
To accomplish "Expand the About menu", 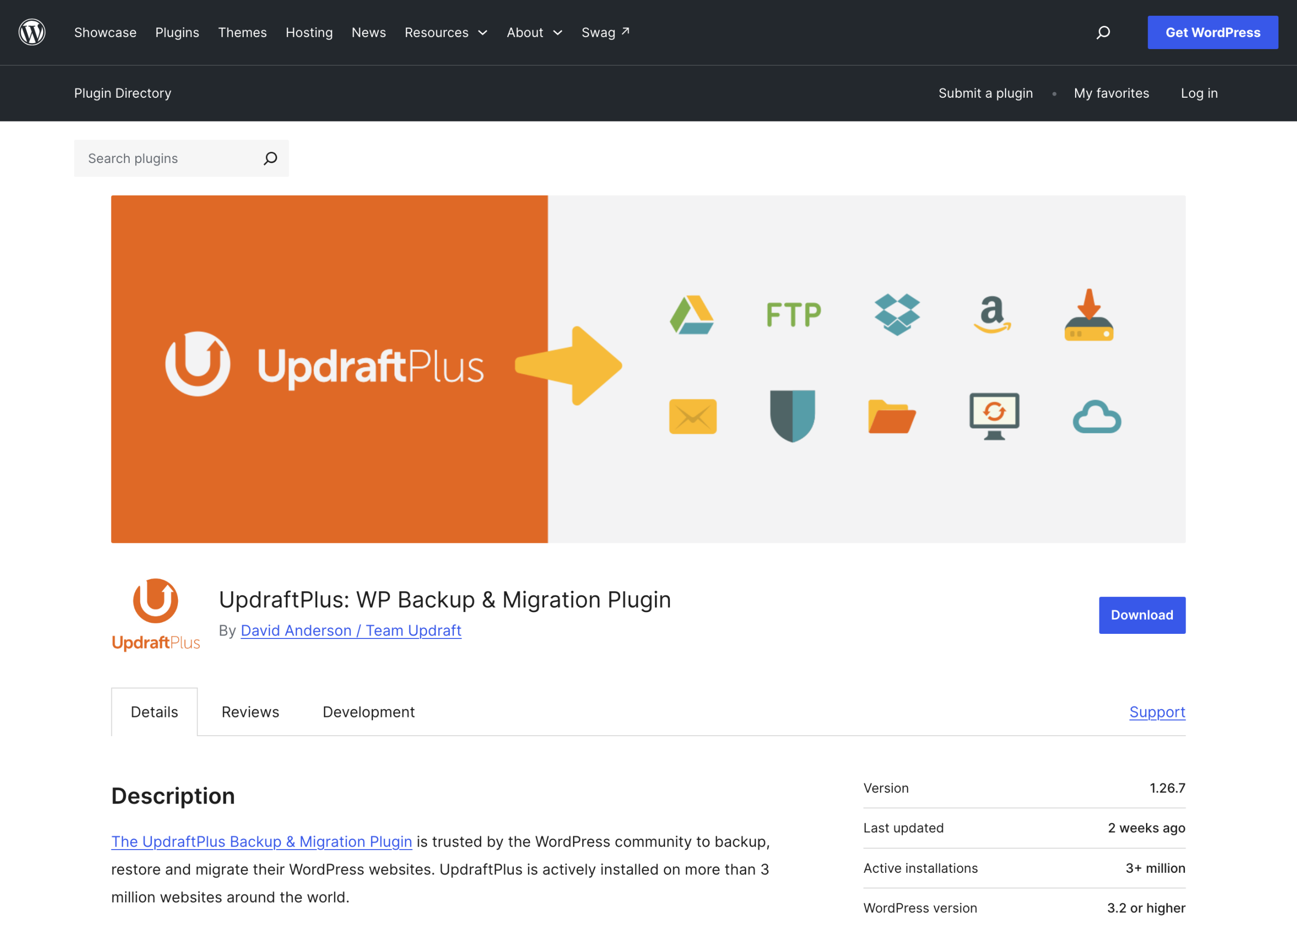I will (535, 32).
